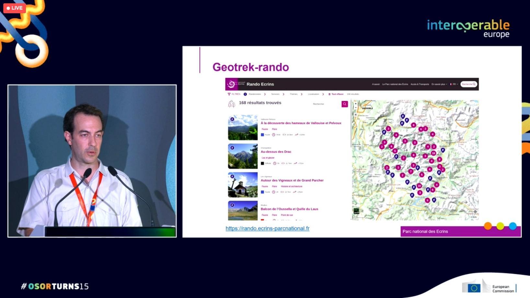Click the hiking badge on Vigneaux chapel thumbnail
530x298 pixels.
tap(232, 177)
